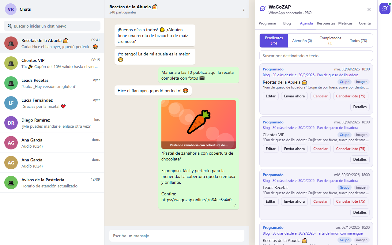The width and height of the screenshot is (392, 245).
Task: Click the Avisos de la Pastelería avatar
Action: [11, 183]
